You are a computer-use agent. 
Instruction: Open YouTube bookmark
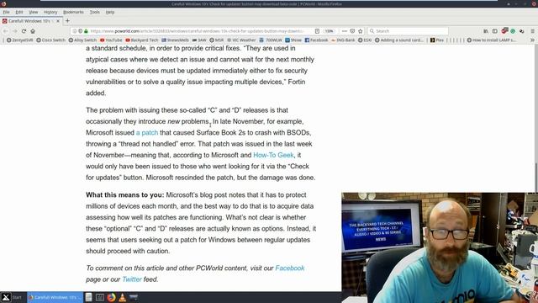(111, 40)
